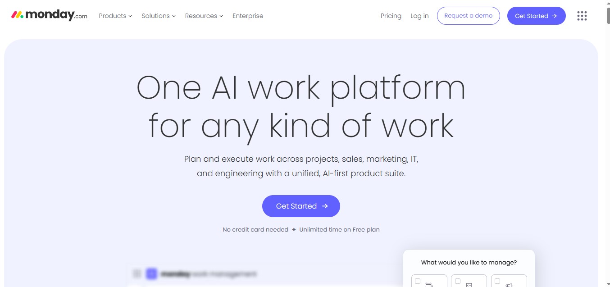Click the blurred purple work management icon
Screen dimensions: 610x287
click(151, 273)
